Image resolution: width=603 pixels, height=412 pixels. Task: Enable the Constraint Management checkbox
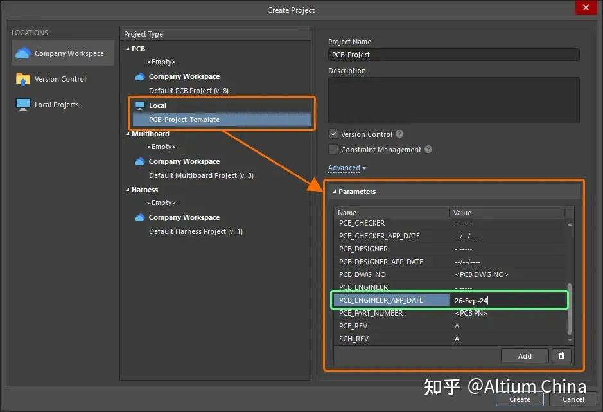click(x=333, y=149)
